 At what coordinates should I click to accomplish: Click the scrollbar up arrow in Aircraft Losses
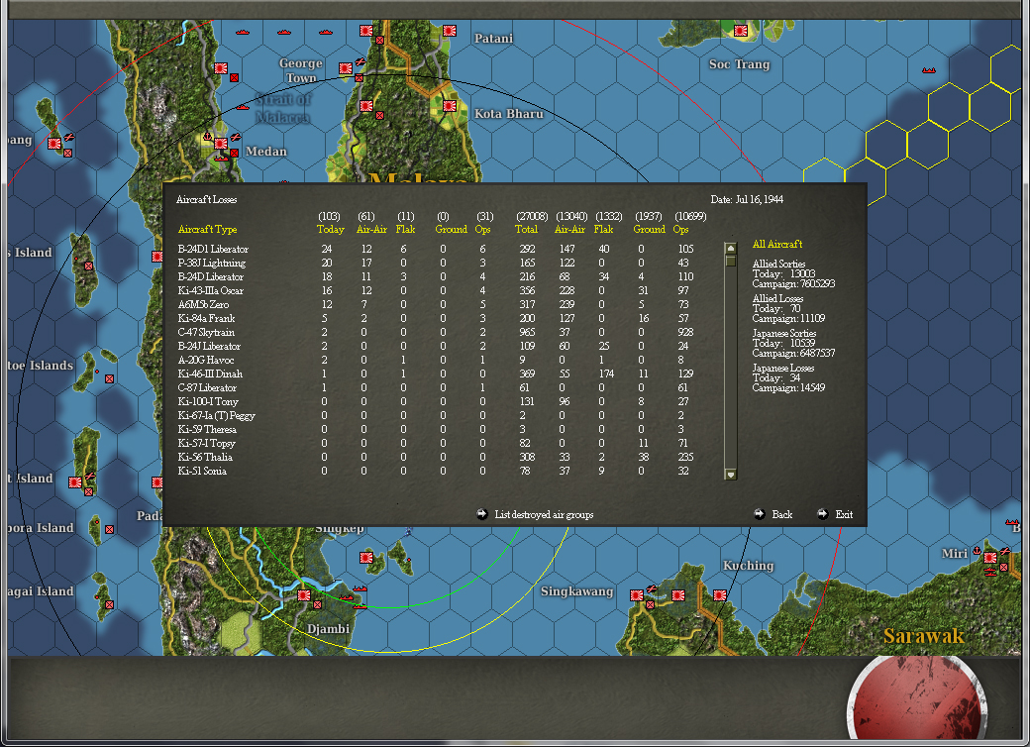731,249
